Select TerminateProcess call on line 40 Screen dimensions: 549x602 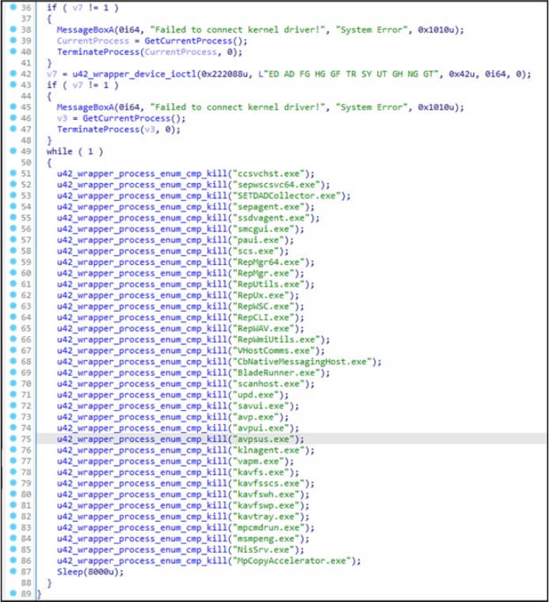coord(98,52)
